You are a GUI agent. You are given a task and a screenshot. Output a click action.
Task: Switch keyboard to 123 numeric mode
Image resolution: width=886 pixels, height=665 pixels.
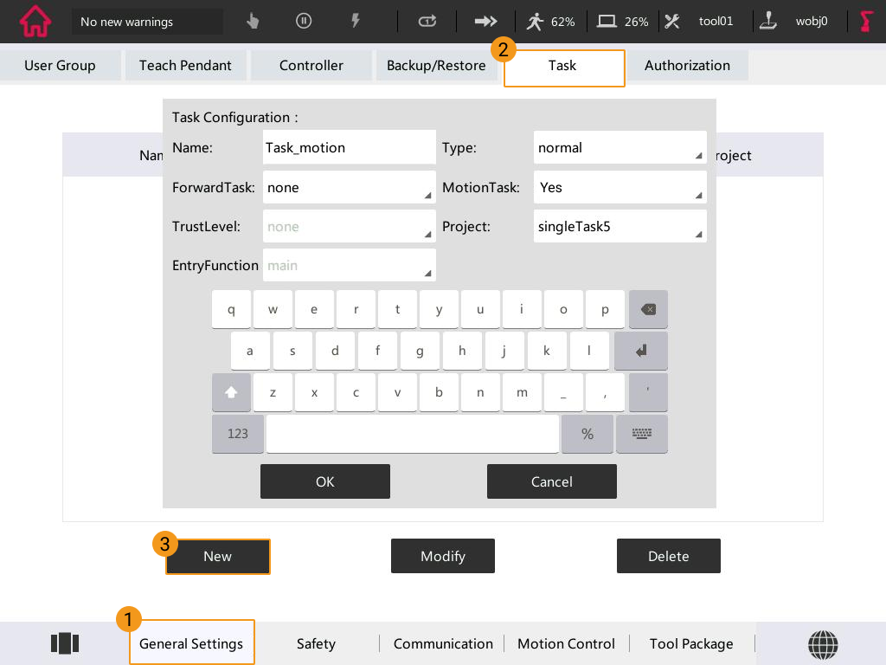point(237,434)
